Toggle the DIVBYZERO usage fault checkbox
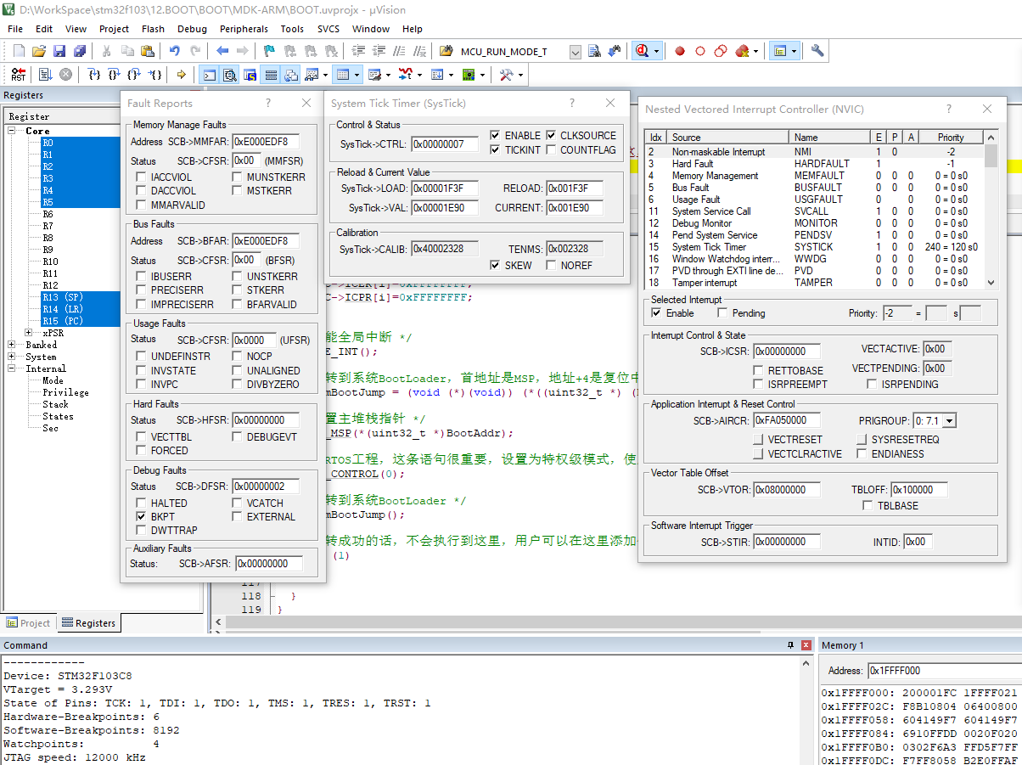This screenshot has width=1022, height=765. click(239, 384)
